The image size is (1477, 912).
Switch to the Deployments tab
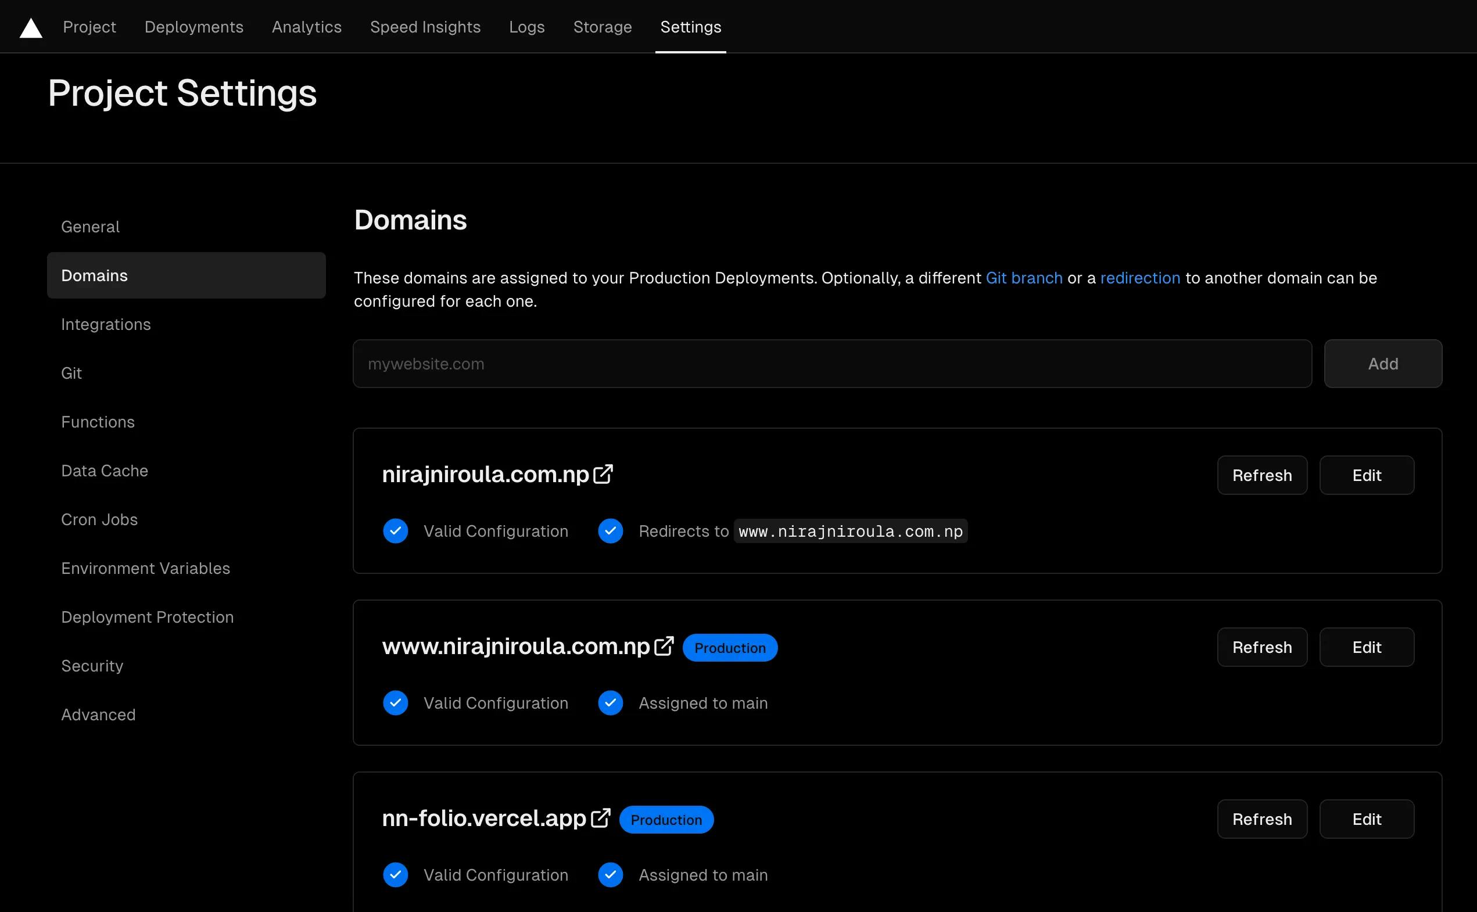[x=193, y=27]
